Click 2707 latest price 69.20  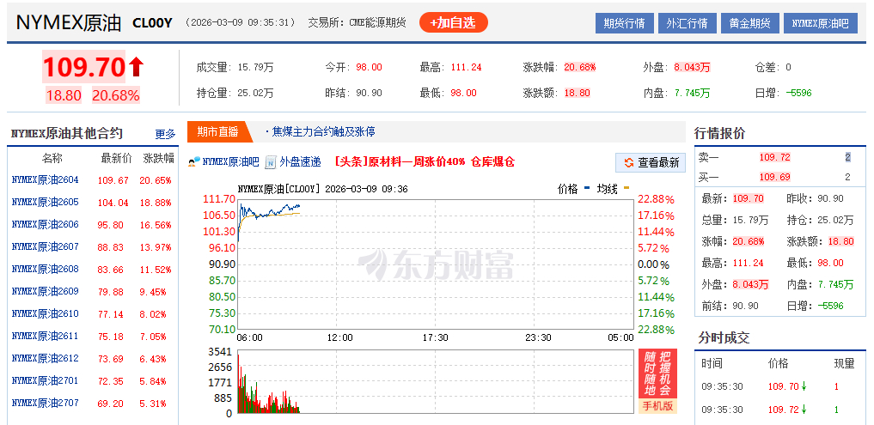click(x=110, y=403)
